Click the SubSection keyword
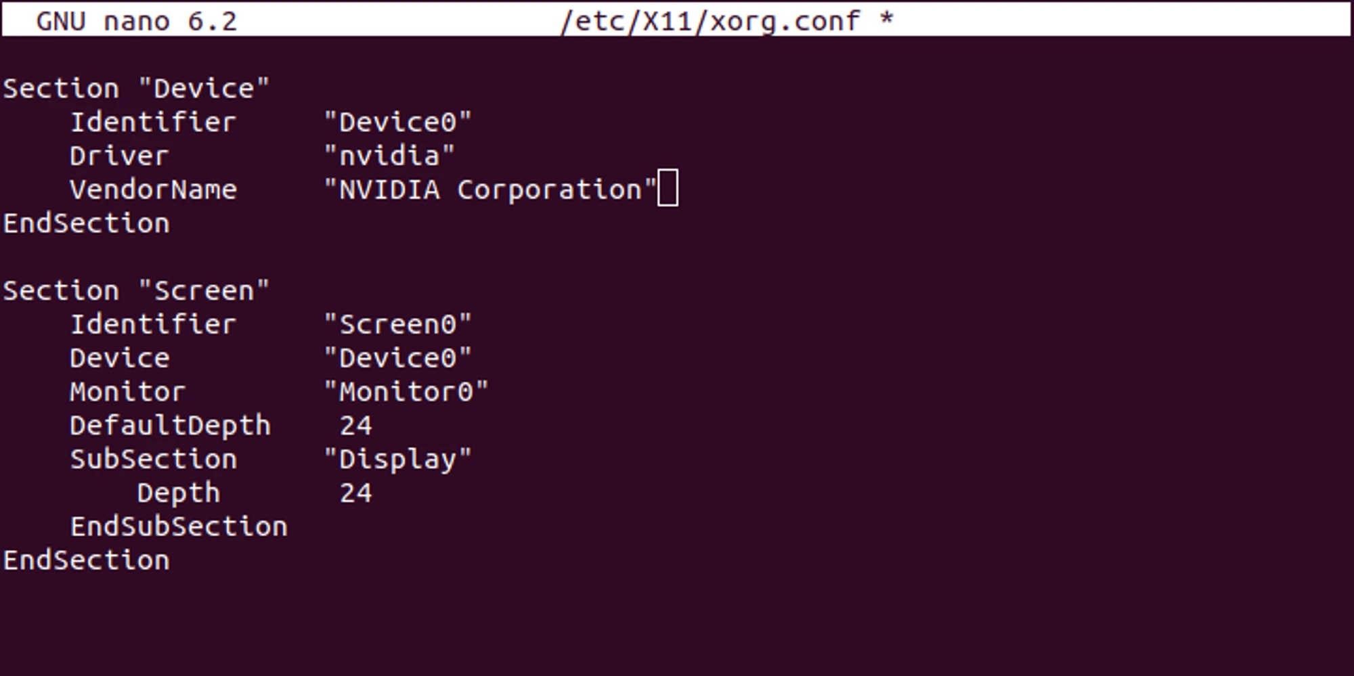1354x676 pixels. coord(154,460)
